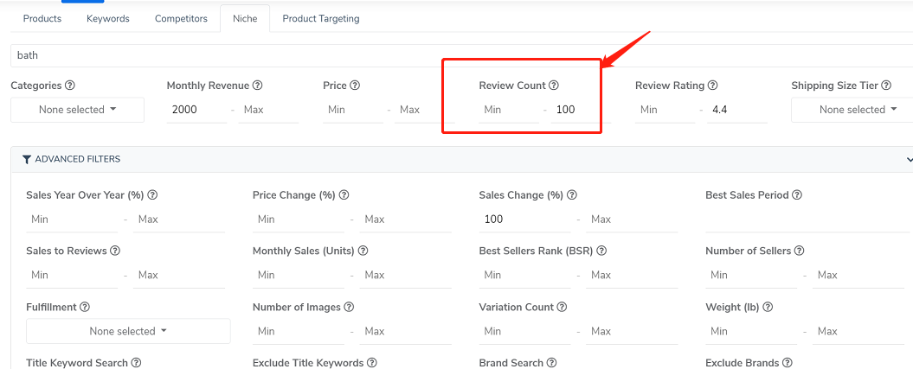Click help icon beside Monthly Revenue

click(x=257, y=86)
